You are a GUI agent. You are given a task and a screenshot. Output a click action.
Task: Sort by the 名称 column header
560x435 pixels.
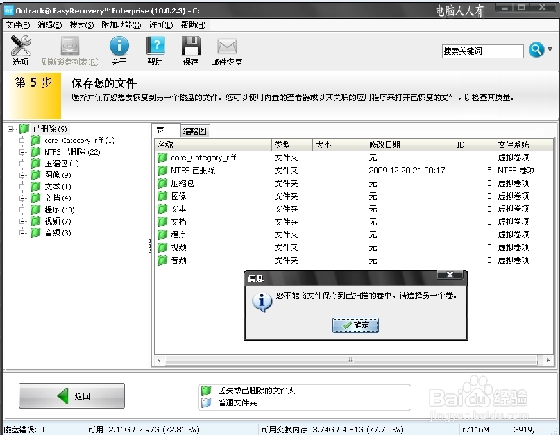[213, 144]
